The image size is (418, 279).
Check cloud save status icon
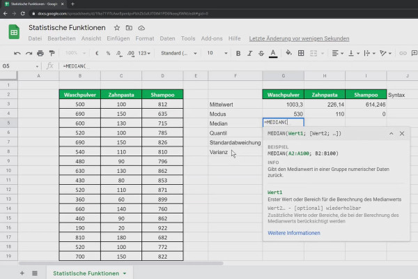(x=141, y=28)
